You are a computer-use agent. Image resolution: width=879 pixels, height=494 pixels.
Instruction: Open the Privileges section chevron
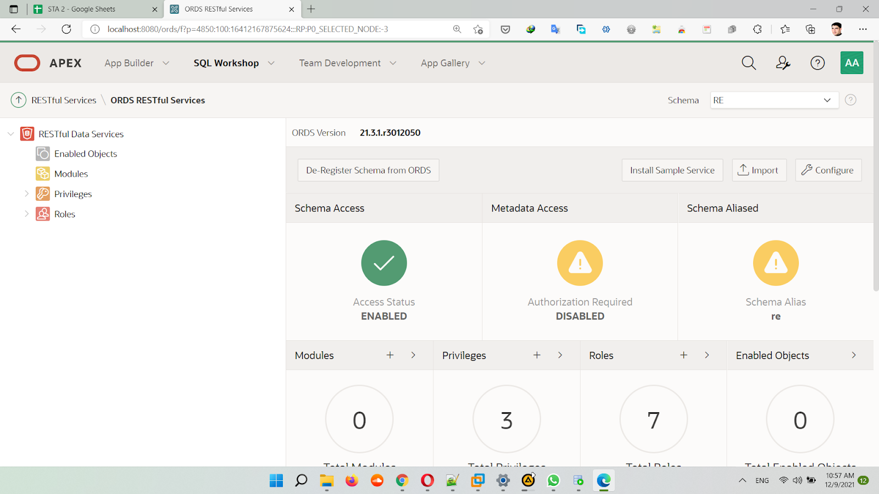click(560, 355)
